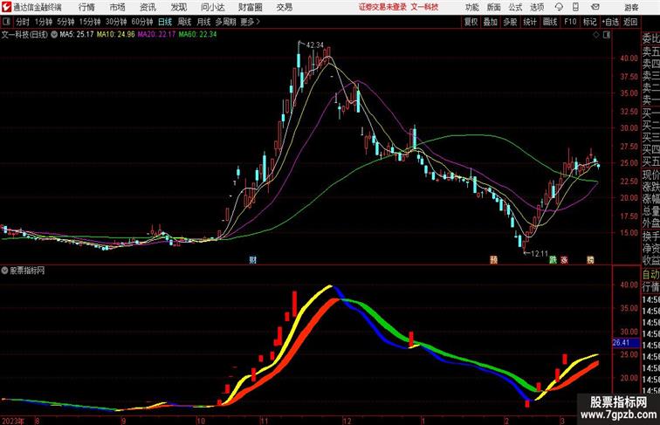The width and height of the screenshot is (660, 425).
Task: Click the 股票指标网 indicator panel title
Action: [27, 271]
